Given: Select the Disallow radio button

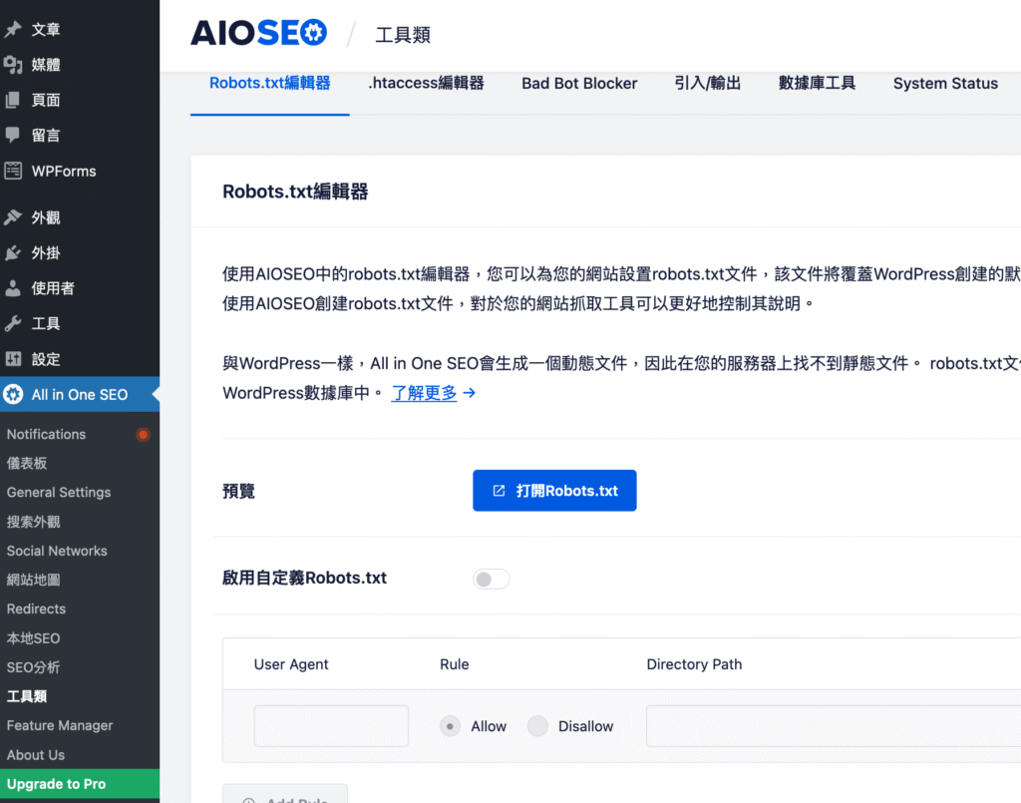Looking at the screenshot, I should [537, 726].
